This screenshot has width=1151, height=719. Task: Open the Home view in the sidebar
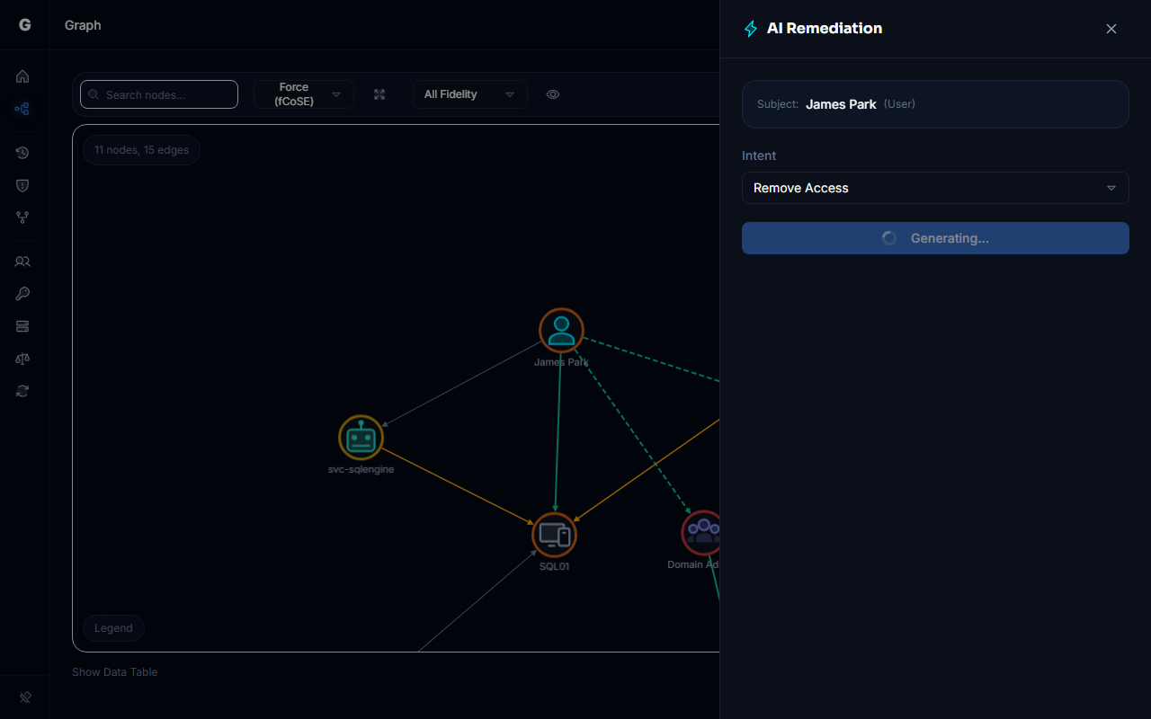point(22,76)
